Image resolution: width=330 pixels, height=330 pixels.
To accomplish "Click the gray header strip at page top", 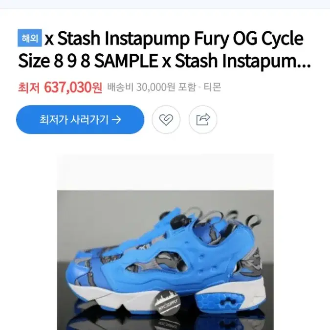I will (x=165, y=4).
